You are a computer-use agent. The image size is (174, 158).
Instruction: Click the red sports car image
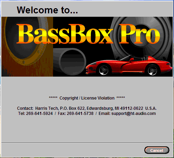[x=129, y=65]
